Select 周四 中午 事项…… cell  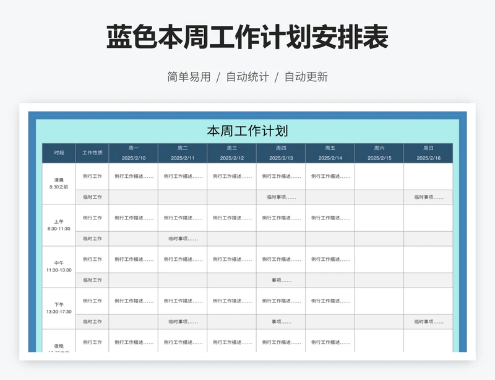tap(281, 280)
